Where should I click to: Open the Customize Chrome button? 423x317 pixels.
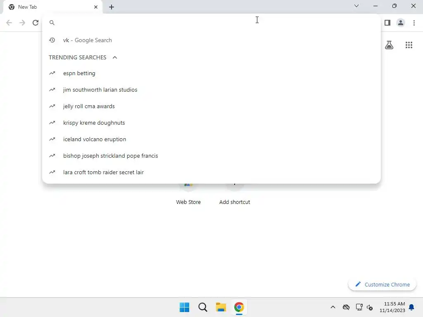click(382, 284)
